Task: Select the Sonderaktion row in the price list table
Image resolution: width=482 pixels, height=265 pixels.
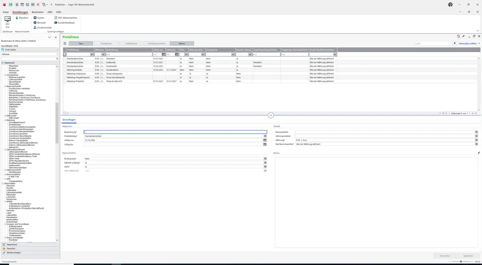Action: pyautogui.click(x=200, y=70)
